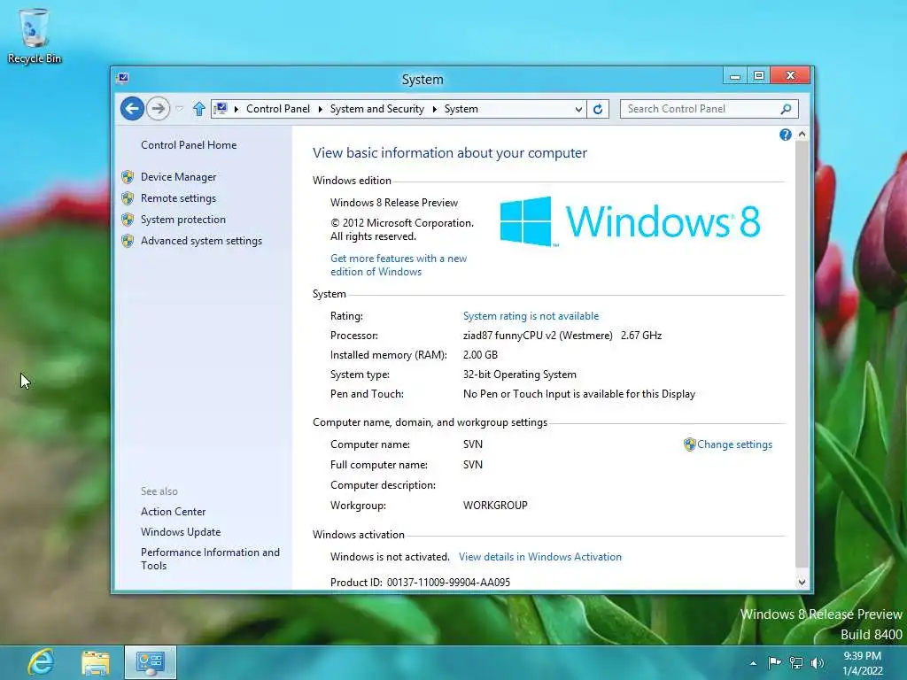
Task: Close the System window
Action: (790, 76)
